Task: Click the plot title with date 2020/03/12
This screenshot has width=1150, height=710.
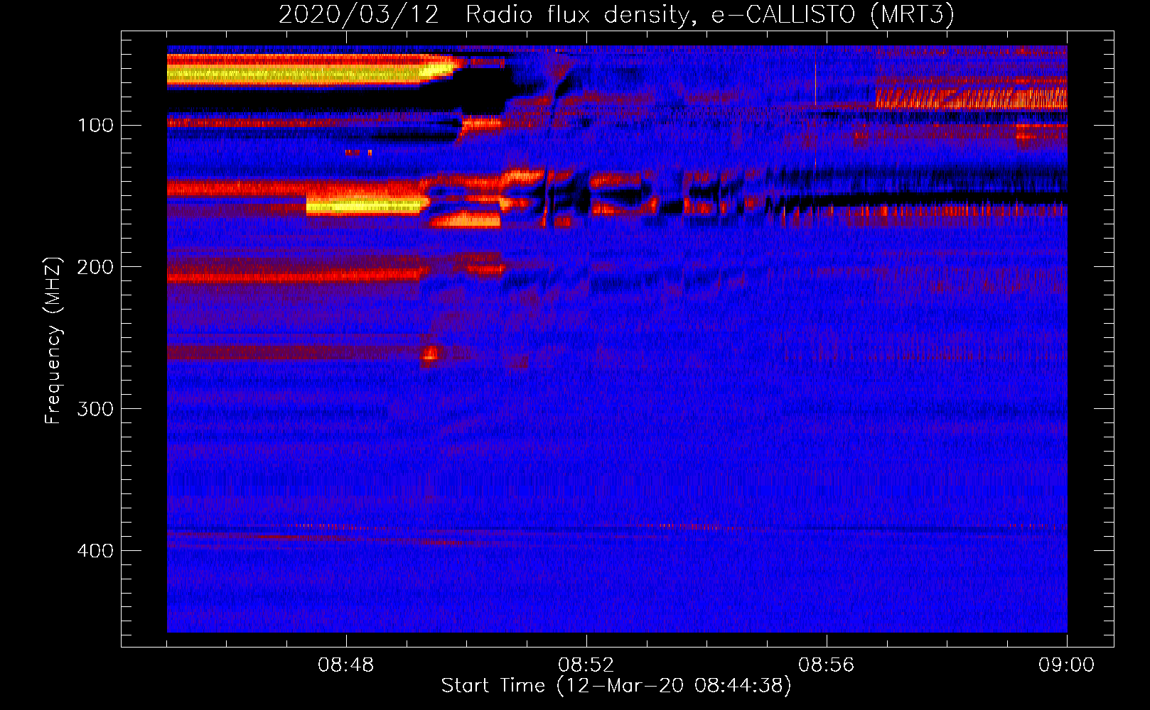Action: click(x=616, y=14)
